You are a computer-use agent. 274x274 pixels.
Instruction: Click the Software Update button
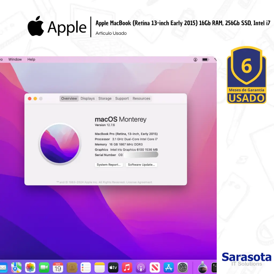click(141, 165)
